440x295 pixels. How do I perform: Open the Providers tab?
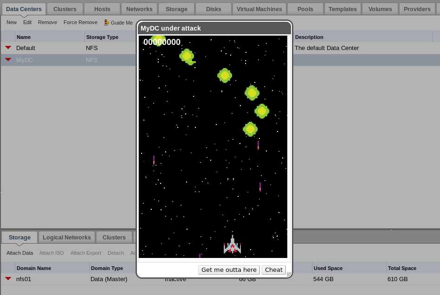click(417, 9)
